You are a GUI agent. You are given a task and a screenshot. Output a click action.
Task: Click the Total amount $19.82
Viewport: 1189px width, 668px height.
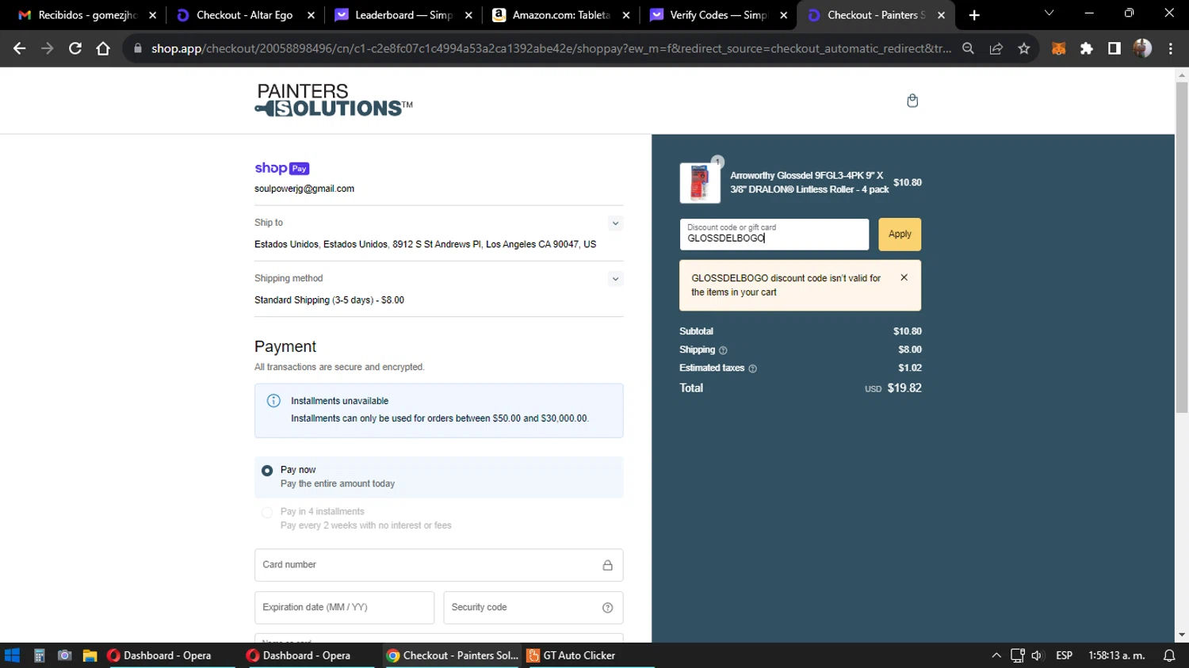(904, 388)
